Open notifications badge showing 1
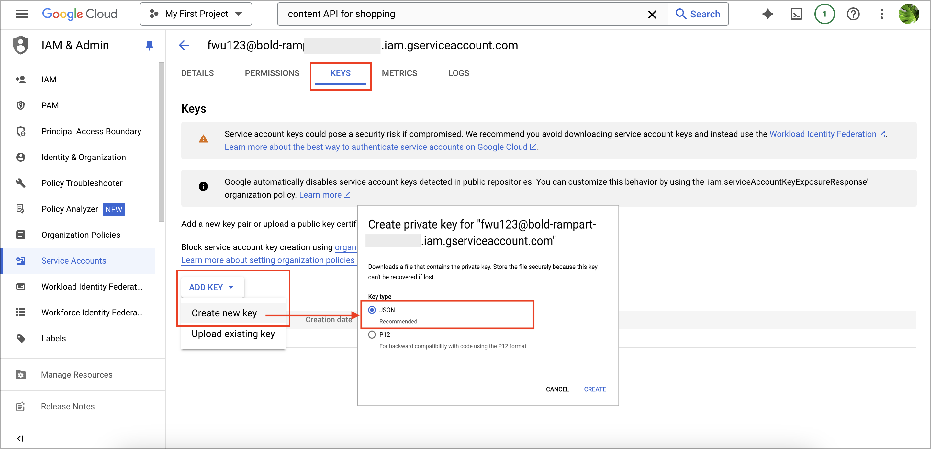931x449 pixels. [824, 14]
